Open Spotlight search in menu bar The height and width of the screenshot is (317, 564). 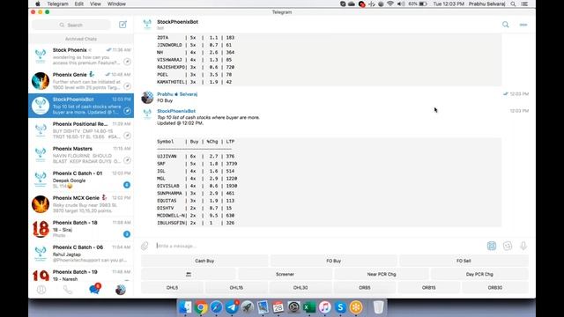513,4
